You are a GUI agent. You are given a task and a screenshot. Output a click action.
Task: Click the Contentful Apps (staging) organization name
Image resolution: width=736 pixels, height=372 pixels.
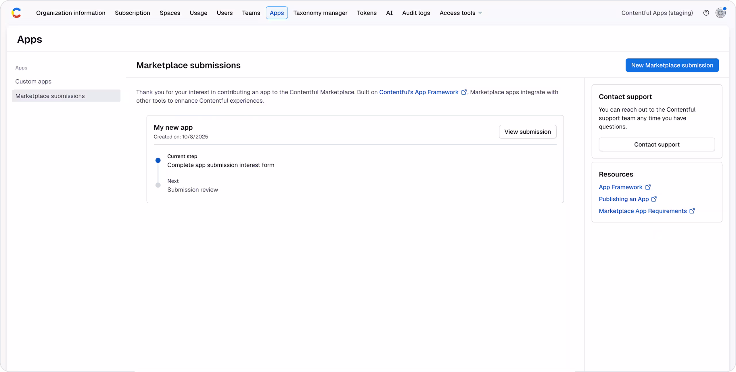[657, 13]
